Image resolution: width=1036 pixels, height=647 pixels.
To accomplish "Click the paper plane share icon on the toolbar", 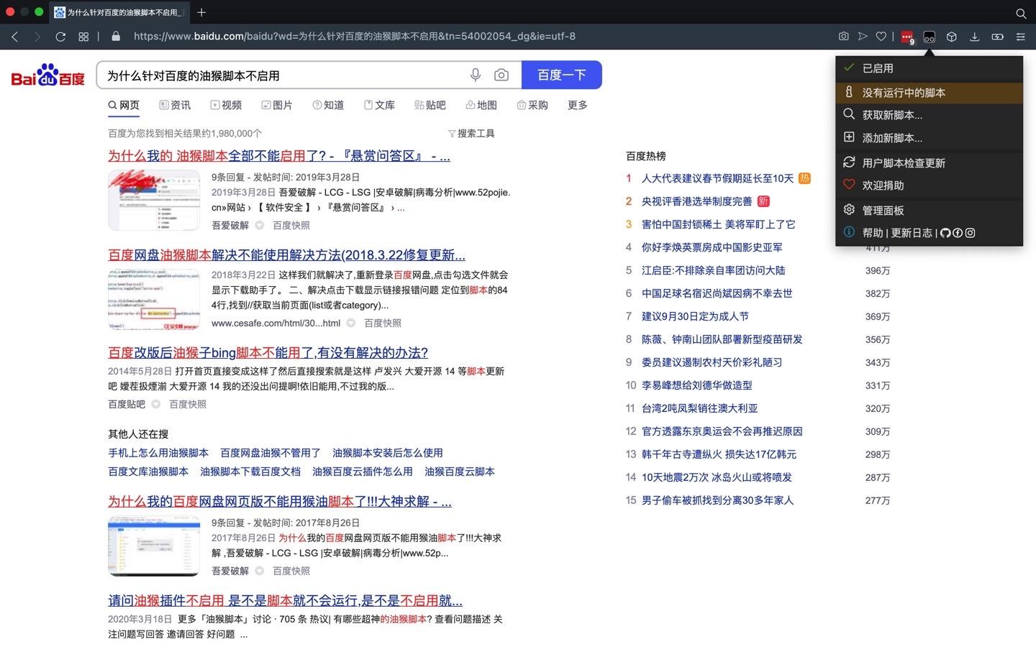I will (863, 37).
